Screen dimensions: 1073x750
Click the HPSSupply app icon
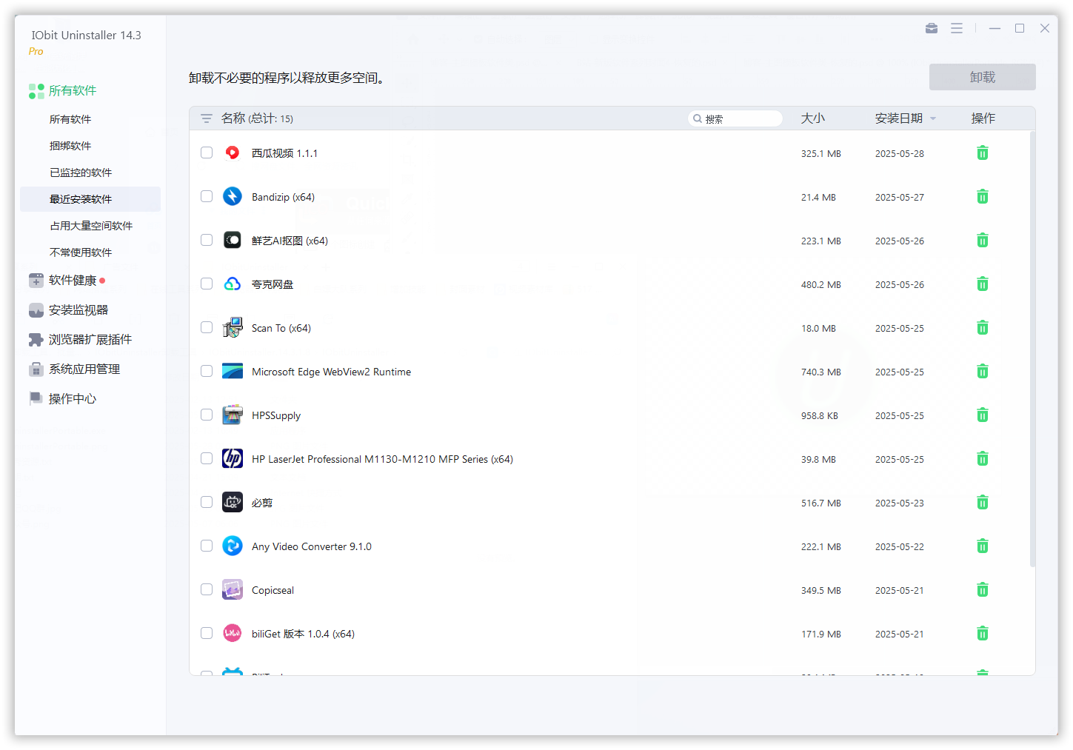tap(233, 415)
